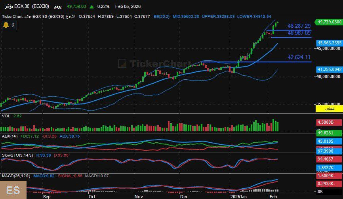Image resolution: width=343 pixels, height=199 pixels.
Task: Click the blue 45,963.3355 axis tag
Action: point(329,42)
